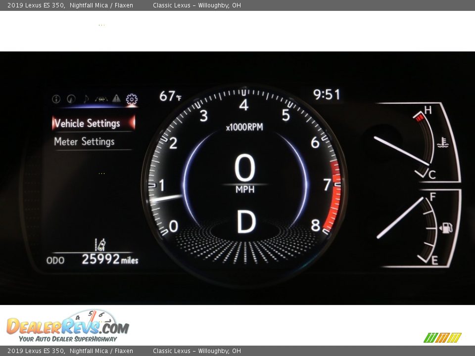
Task: Click the MPH speed unit label
Action: (245, 189)
